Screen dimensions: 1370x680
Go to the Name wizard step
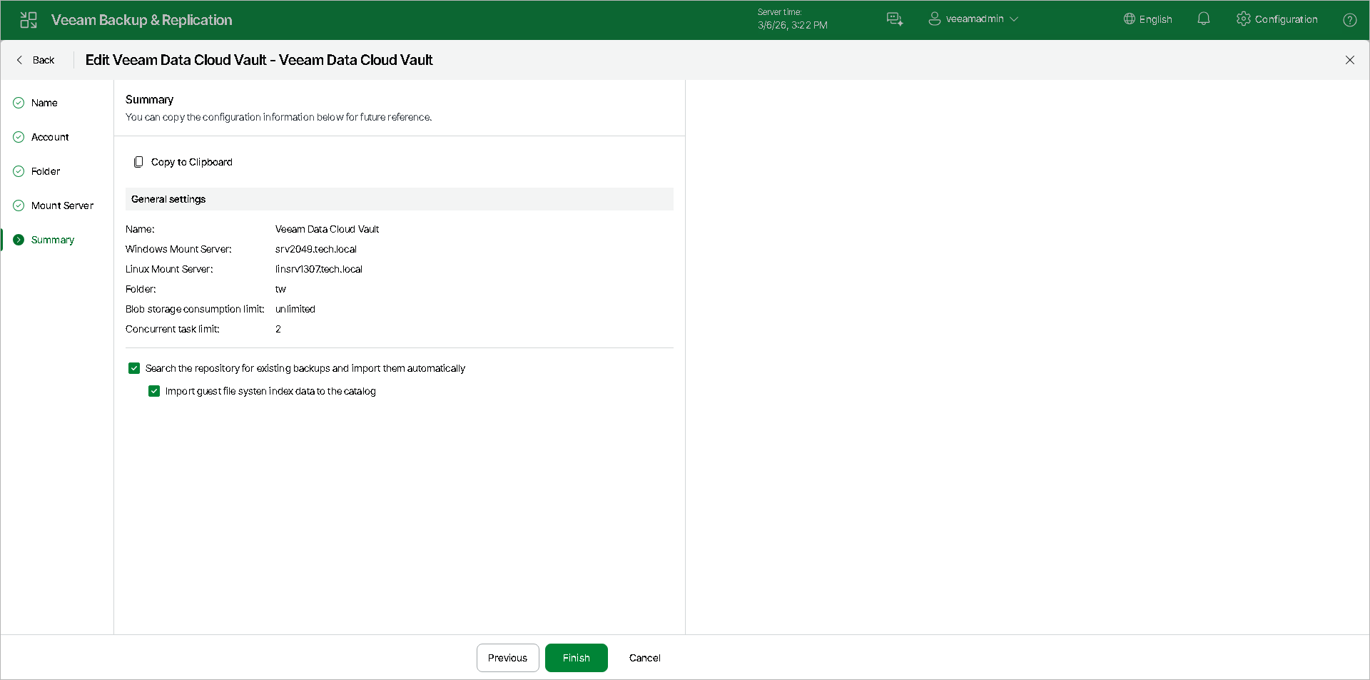click(44, 103)
